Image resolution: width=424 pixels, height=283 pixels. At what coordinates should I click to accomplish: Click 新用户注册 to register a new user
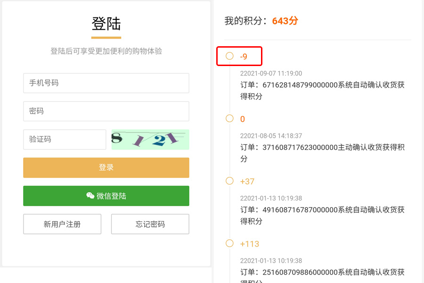(x=62, y=224)
